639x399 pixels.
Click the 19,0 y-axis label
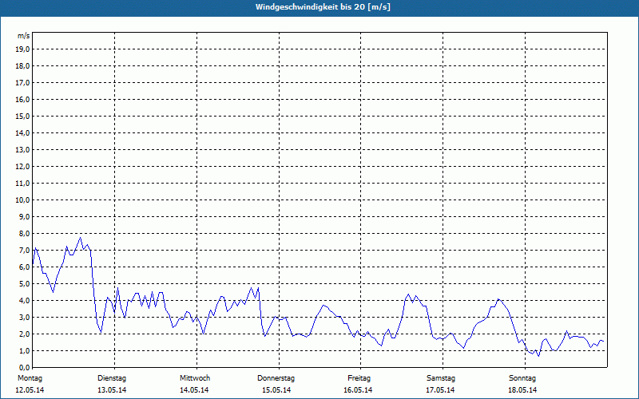pos(22,49)
